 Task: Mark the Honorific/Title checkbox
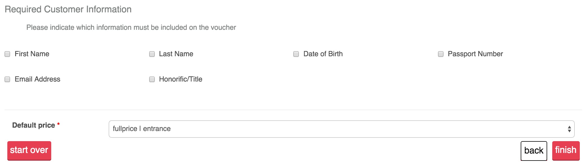pyautogui.click(x=152, y=79)
